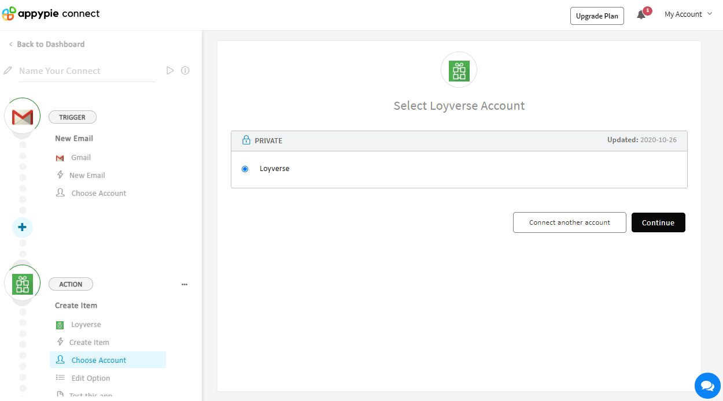
Task: Select the Create Item action event step
Action: (x=89, y=343)
